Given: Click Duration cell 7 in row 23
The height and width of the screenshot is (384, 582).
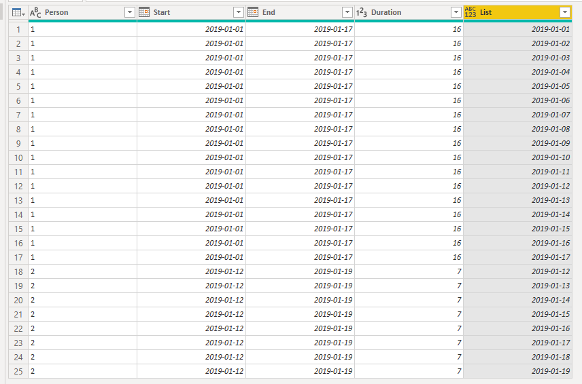Looking at the screenshot, I should pos(409,343).
